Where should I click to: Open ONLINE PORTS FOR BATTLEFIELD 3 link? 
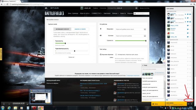(x=90, y=96)
